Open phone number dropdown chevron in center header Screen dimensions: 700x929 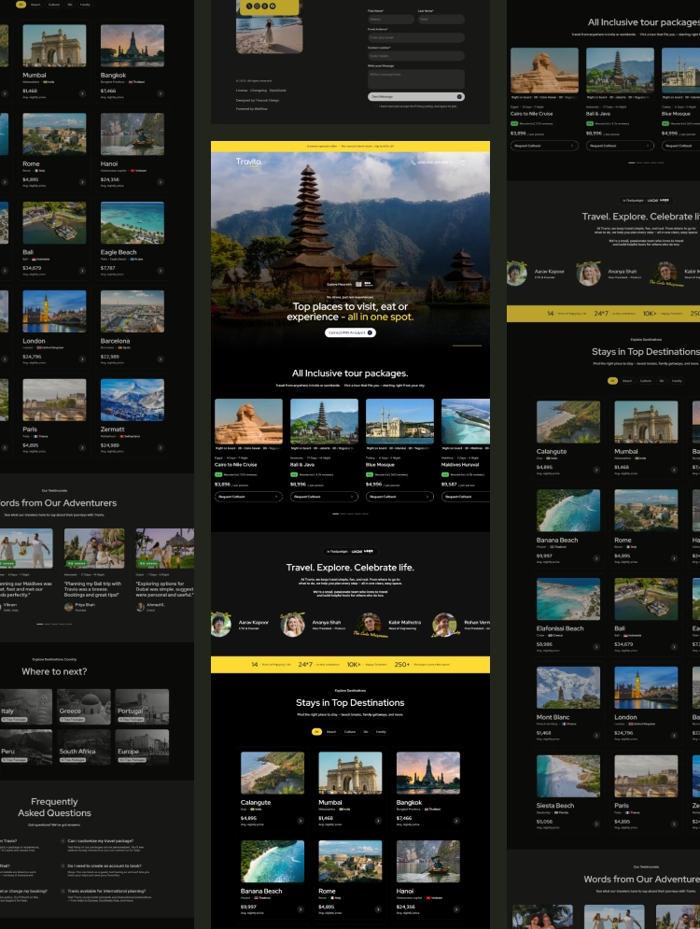point(452,162)
